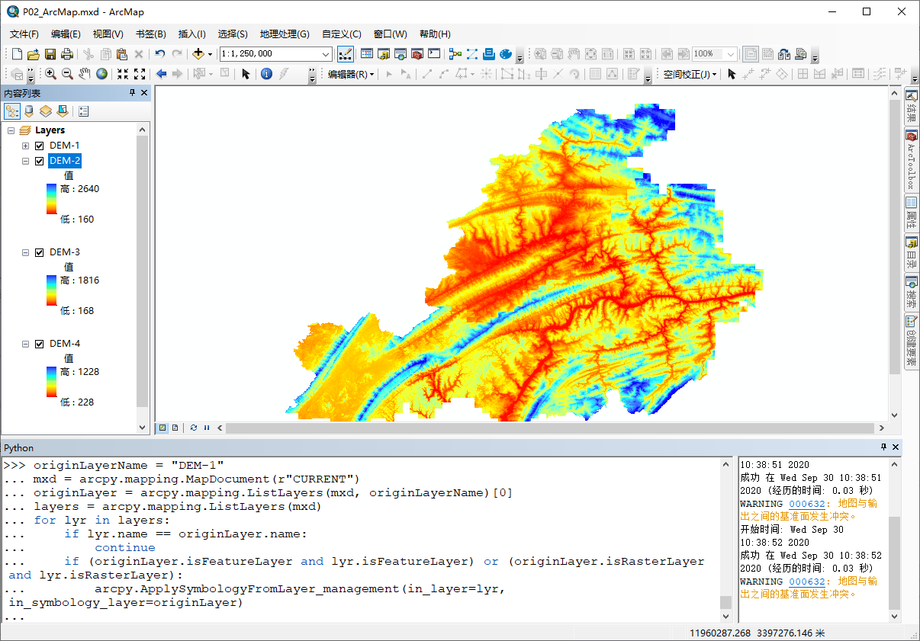
Task: Open the docked 搜索 side tab
Action: [x=911, y=293]
